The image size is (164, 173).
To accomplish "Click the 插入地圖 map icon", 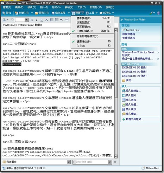I will tap(124, 104).
